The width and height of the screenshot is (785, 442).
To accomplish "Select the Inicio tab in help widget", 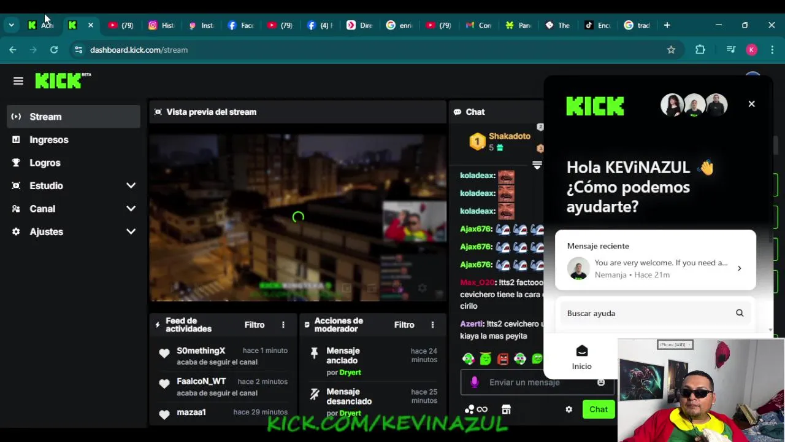I will [581, 357].
